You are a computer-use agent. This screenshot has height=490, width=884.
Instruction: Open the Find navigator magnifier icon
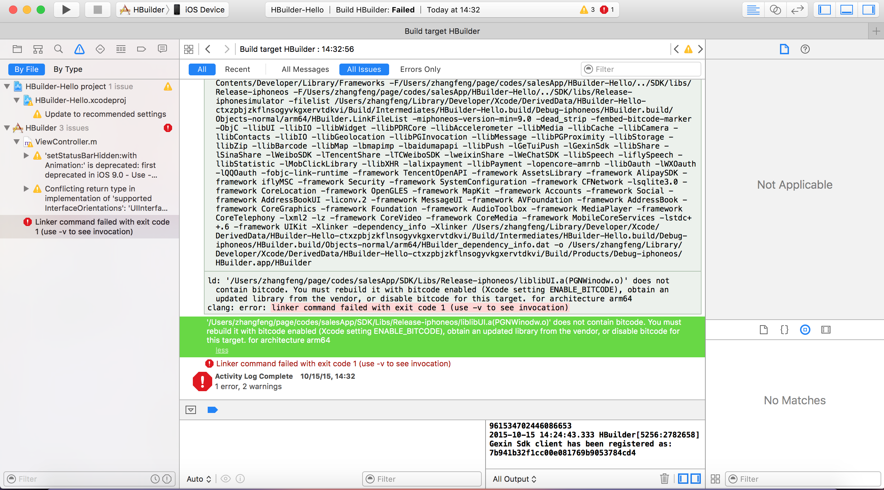[58, 49]
